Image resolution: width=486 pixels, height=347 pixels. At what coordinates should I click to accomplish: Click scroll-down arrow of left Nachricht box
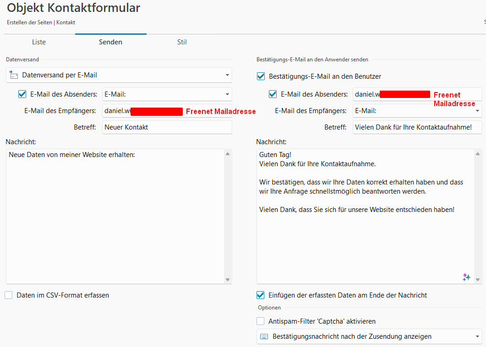tap(228, 279)
